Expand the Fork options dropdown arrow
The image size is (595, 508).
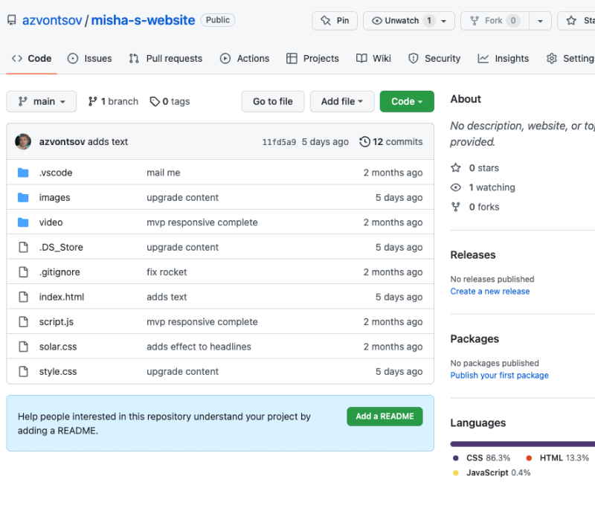click(540, 21)
